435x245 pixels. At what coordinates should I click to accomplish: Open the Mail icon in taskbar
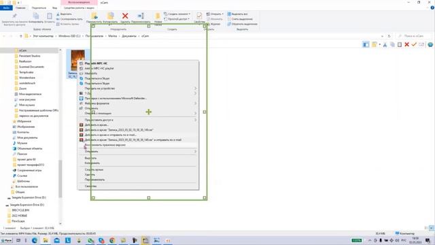57,240
